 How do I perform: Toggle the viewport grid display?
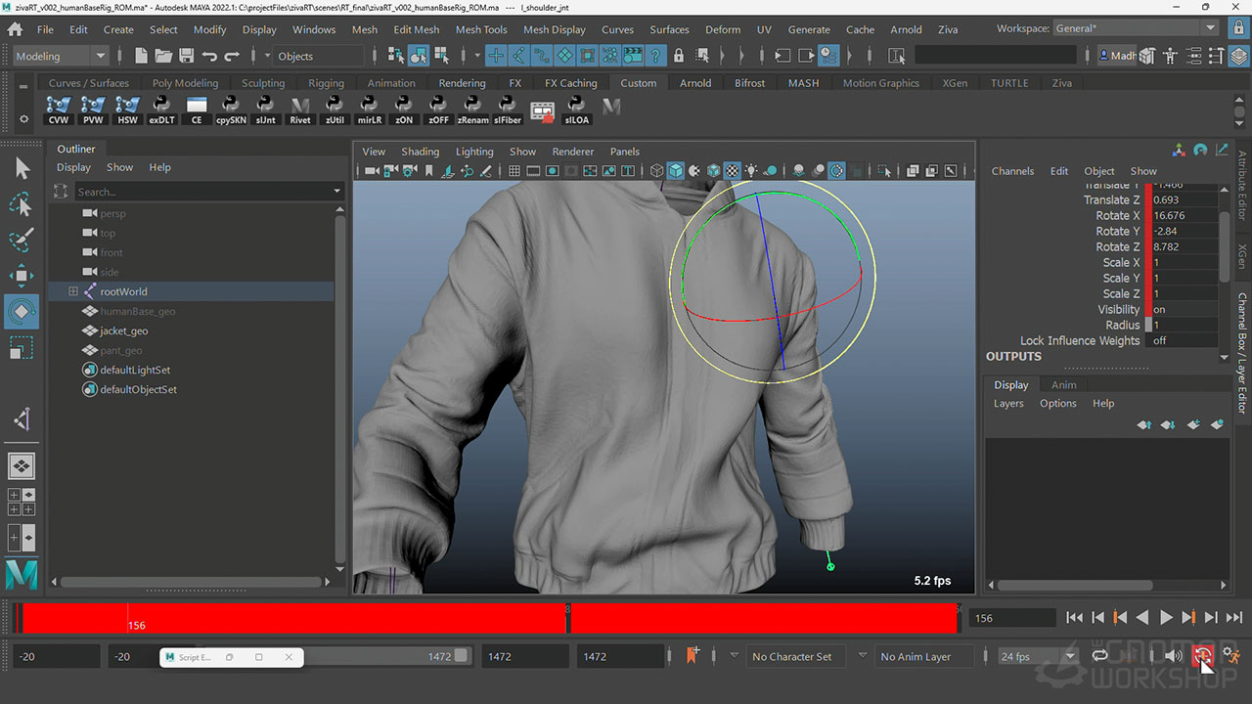(514, 171)
